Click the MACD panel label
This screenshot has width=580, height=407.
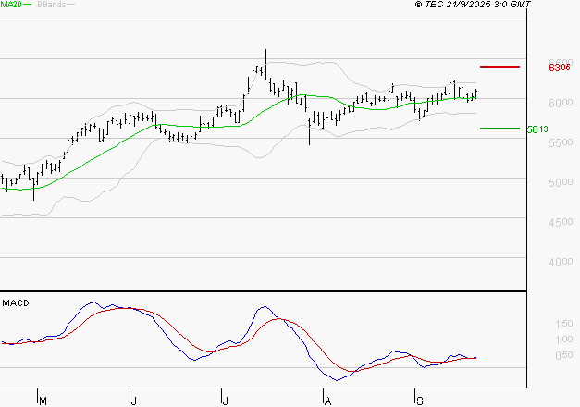[16, 303]
